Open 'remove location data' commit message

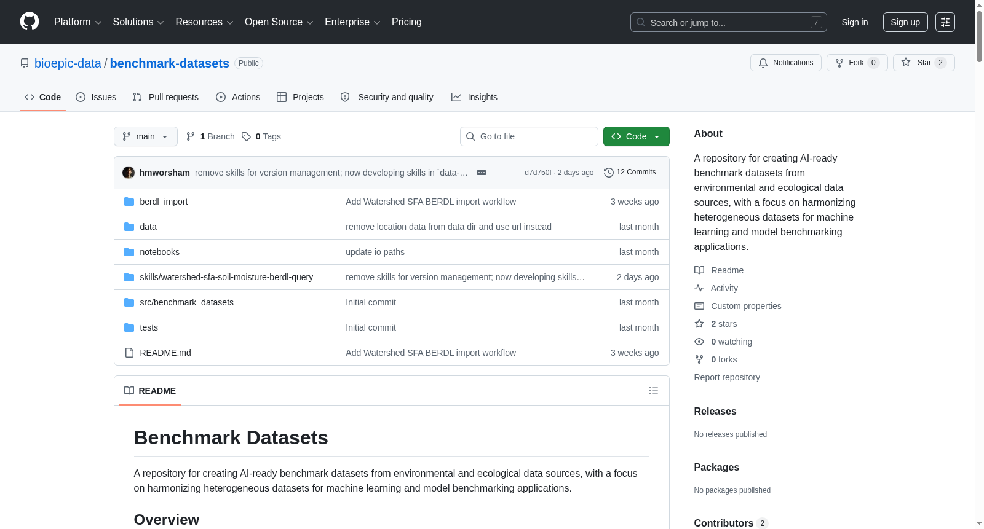(448, 227)
